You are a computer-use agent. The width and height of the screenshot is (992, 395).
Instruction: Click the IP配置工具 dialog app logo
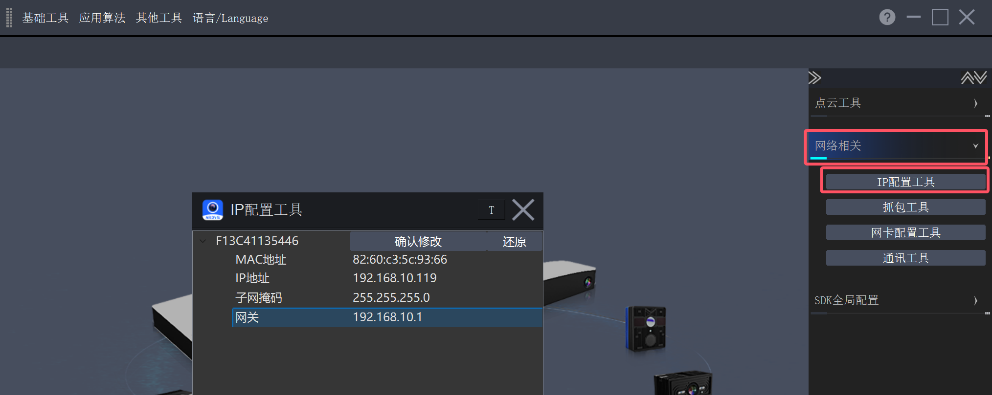tap(213, 210)
